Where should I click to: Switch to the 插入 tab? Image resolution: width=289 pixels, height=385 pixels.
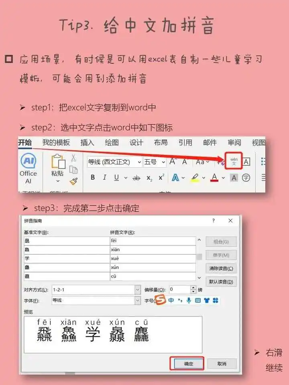coord(87,142)
